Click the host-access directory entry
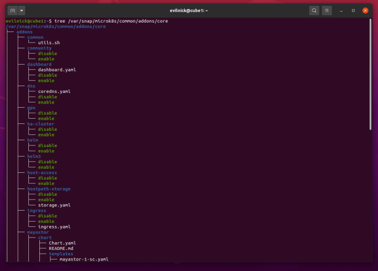 42,173
